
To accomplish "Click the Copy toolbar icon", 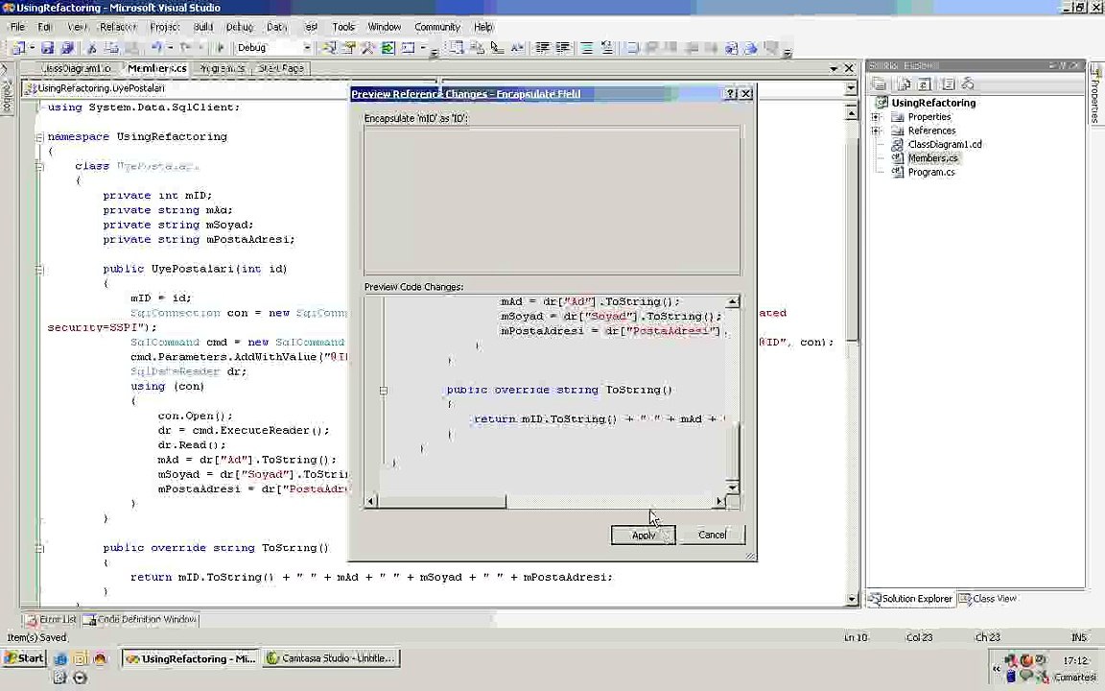I will [111, 48].
